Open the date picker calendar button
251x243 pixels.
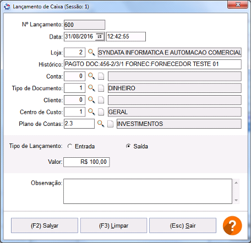coord(100,36)
